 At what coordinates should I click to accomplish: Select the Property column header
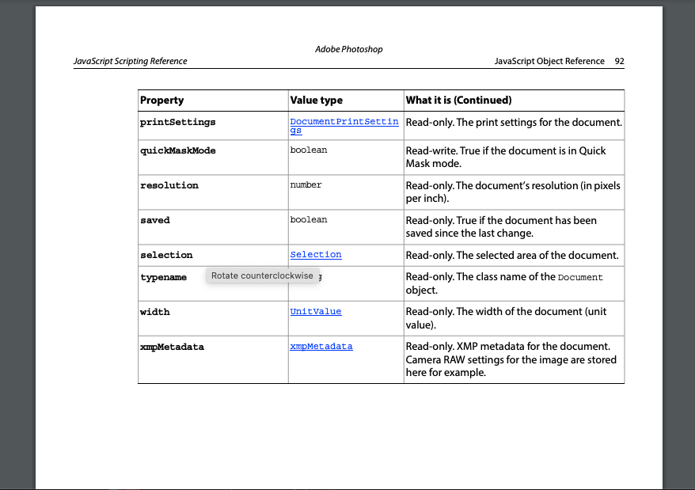[159, 101]
